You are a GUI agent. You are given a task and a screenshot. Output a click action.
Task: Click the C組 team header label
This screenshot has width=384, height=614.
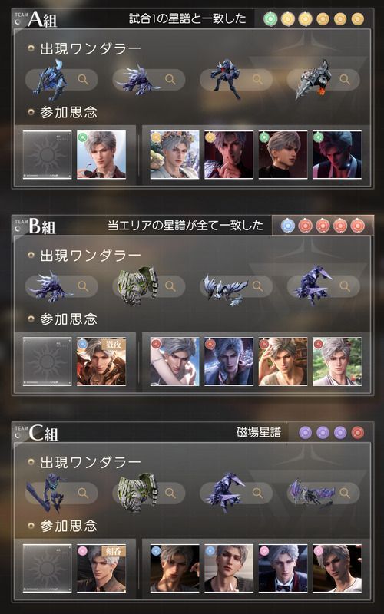click(x=43, y=433)
